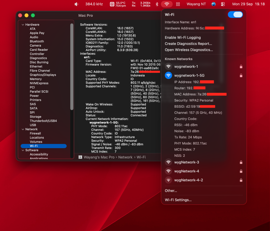Screen dimensions: 270x231
Task: Select Locations under Network
Action: [37, 138]
